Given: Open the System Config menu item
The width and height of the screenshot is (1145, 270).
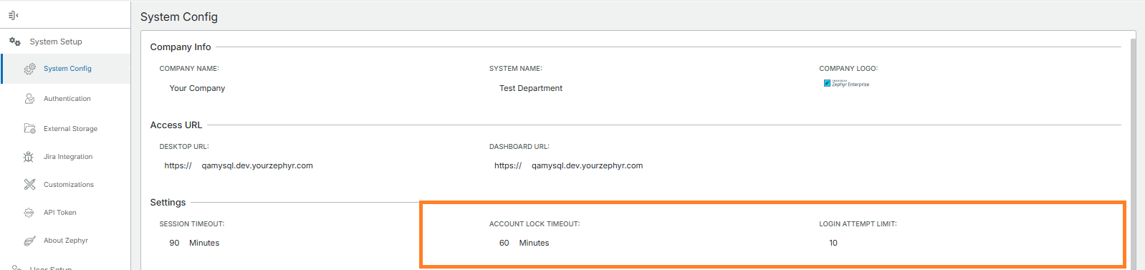Looking at the screenshot, I should click(67, 69).
